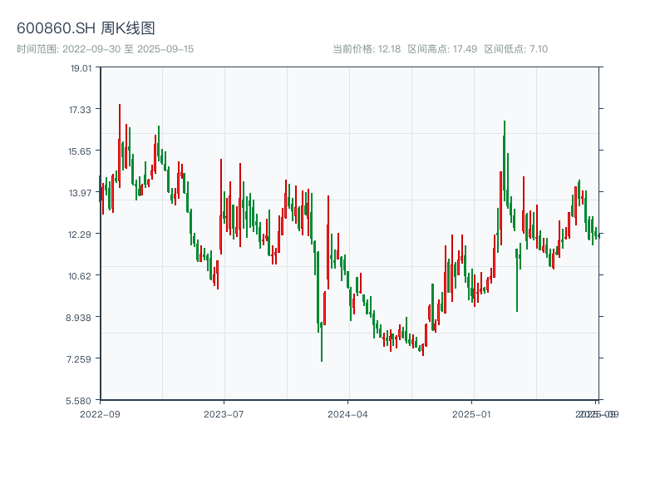The image size is (665, 499).
Task: Click the y-axis label 19.01
Action: pyautogui.click(x=81, y=68)
